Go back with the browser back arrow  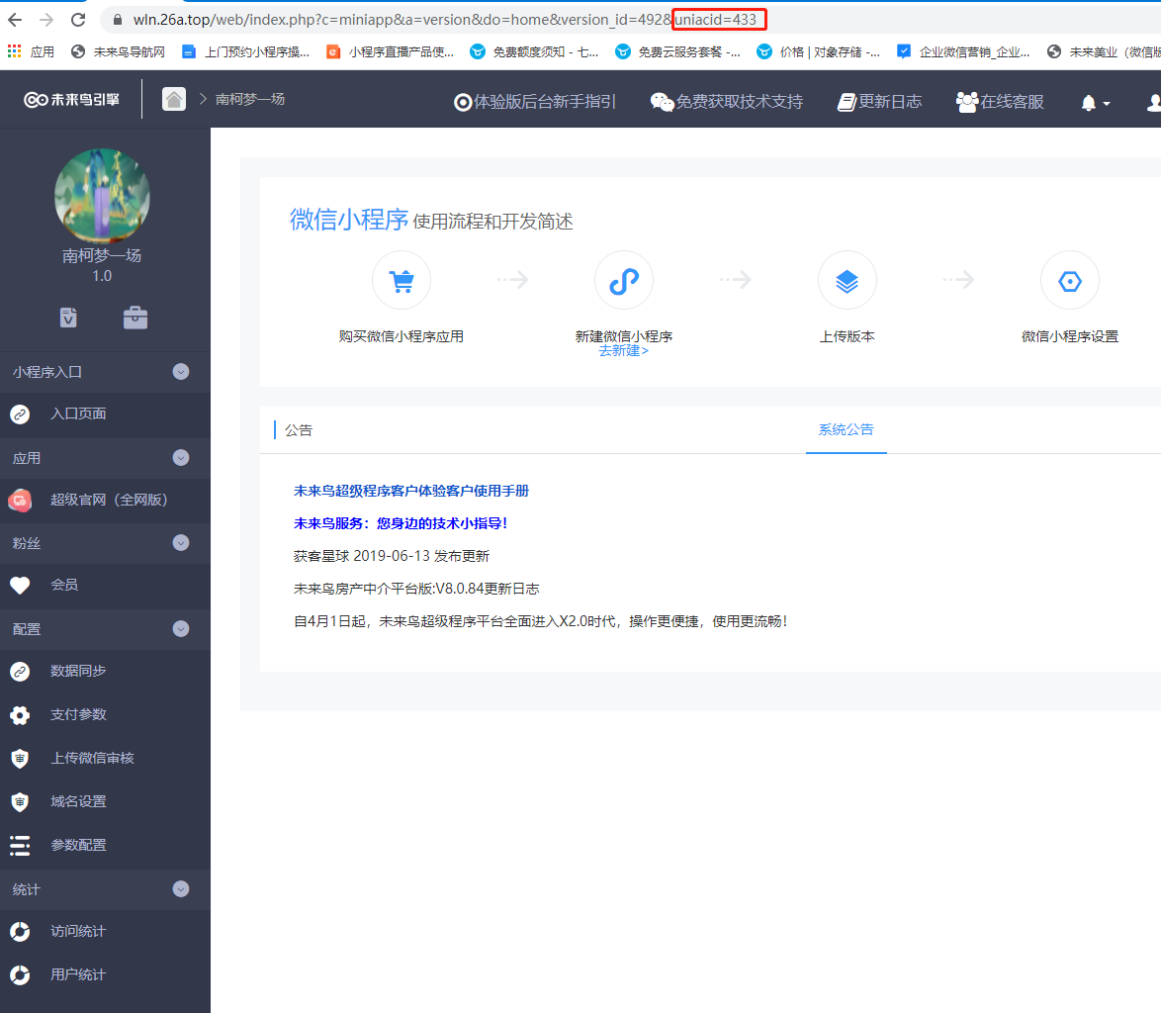15,20
